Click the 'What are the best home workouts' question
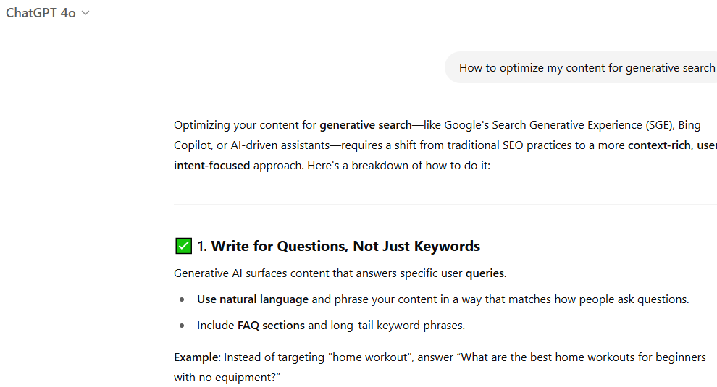717x387 pixels. pos(550,357)
